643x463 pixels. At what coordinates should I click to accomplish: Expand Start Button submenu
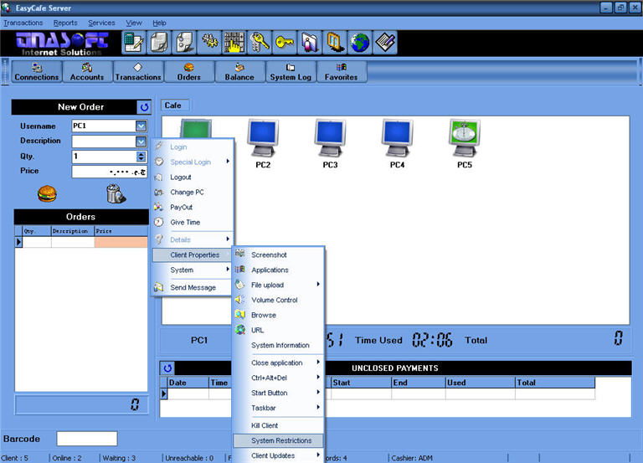279,393
